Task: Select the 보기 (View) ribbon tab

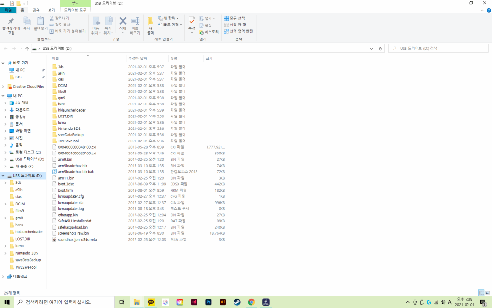Action: (x=51, y=10)
